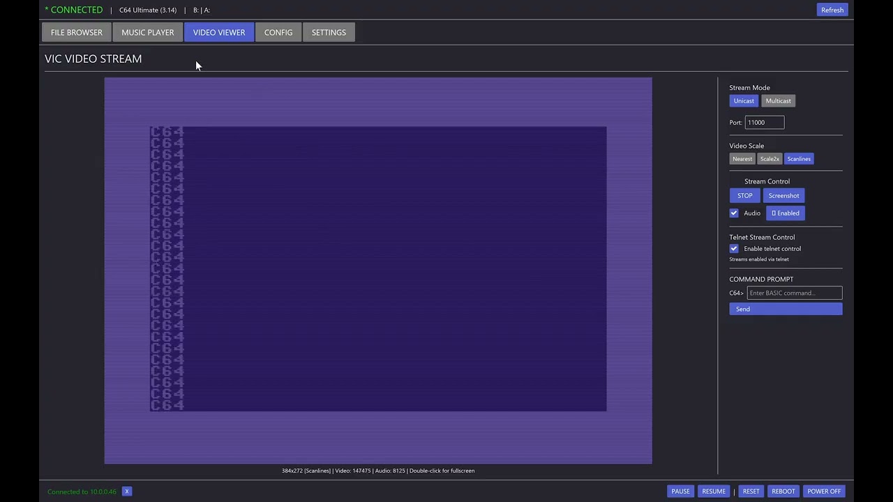Toggle Enable telnet control checkbox
The height and width of the screenshot is (502, 893).
tap(734, 249)
